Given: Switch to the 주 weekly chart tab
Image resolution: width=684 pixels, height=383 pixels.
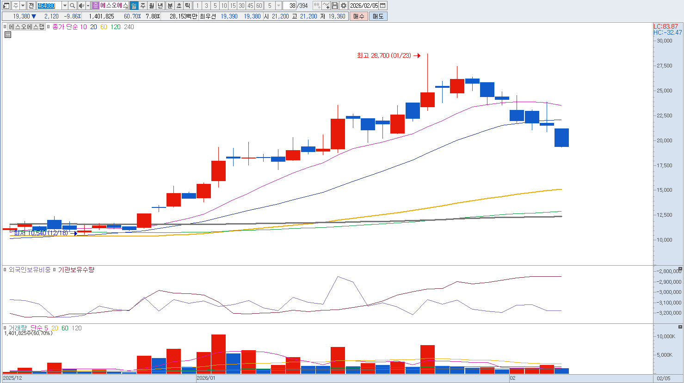Looking at the screenshot, I should tap(142, 6).
